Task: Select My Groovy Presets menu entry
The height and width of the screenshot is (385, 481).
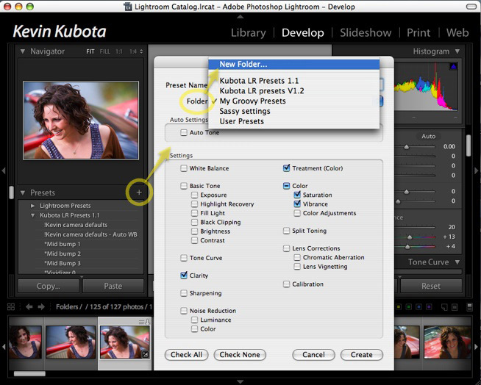Action: (294, 101)
